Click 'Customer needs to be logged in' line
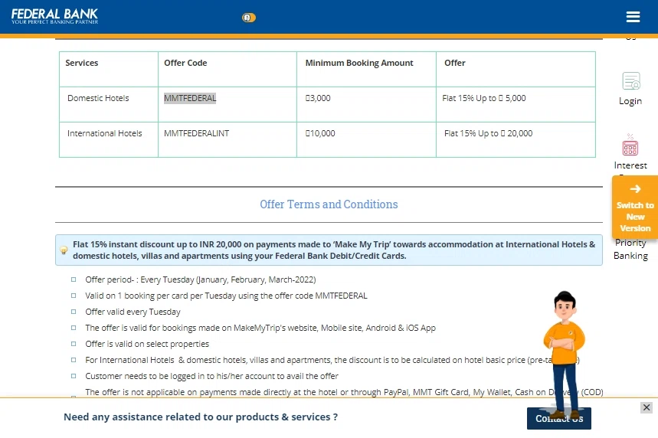The width and height of the screenshot is (658, 438). click(x=211, y=376)
